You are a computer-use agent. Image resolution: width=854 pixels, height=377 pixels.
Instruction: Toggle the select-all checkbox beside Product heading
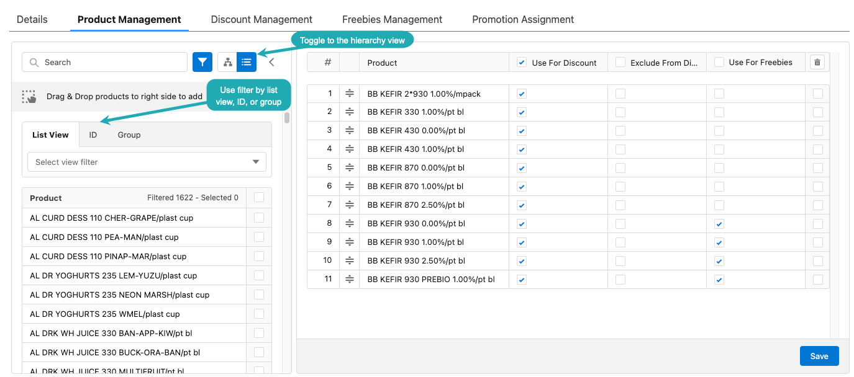[259, 197]
